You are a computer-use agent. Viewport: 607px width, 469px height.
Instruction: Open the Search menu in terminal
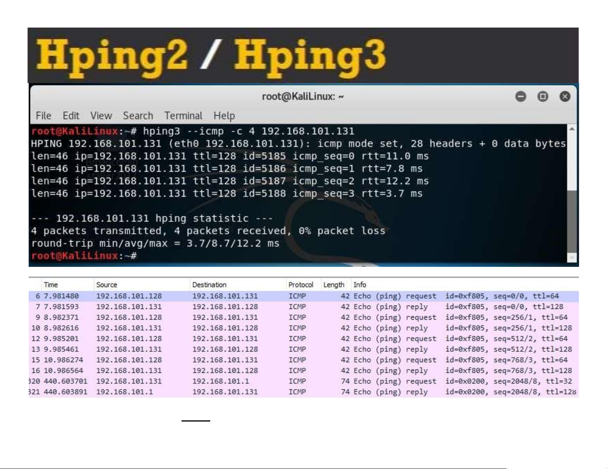[x=138, y=116]
